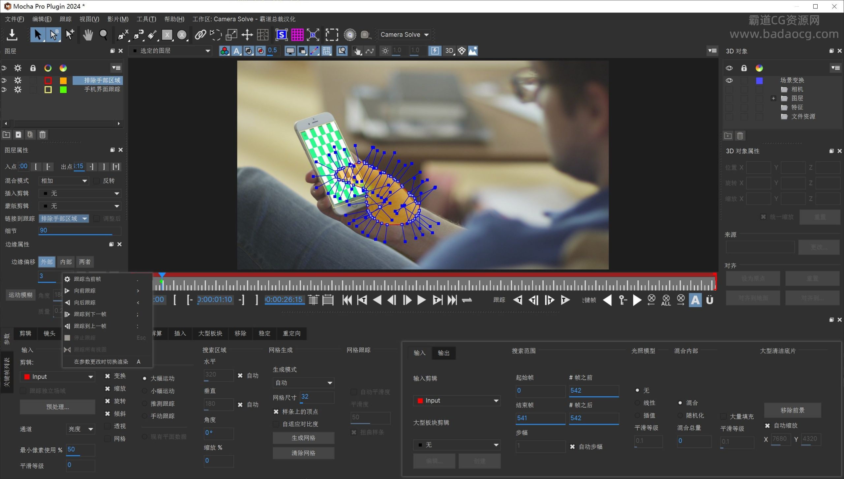Select the zoom magnifier tool
844x479 pixels.
pyautogui.click(x=104, y=35)
